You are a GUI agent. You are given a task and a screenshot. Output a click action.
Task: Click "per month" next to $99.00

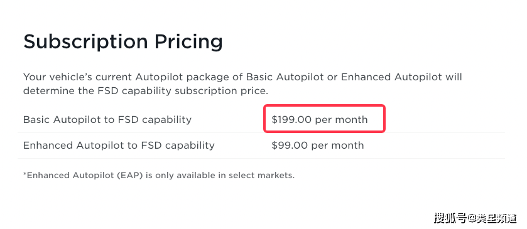point(337,146)
